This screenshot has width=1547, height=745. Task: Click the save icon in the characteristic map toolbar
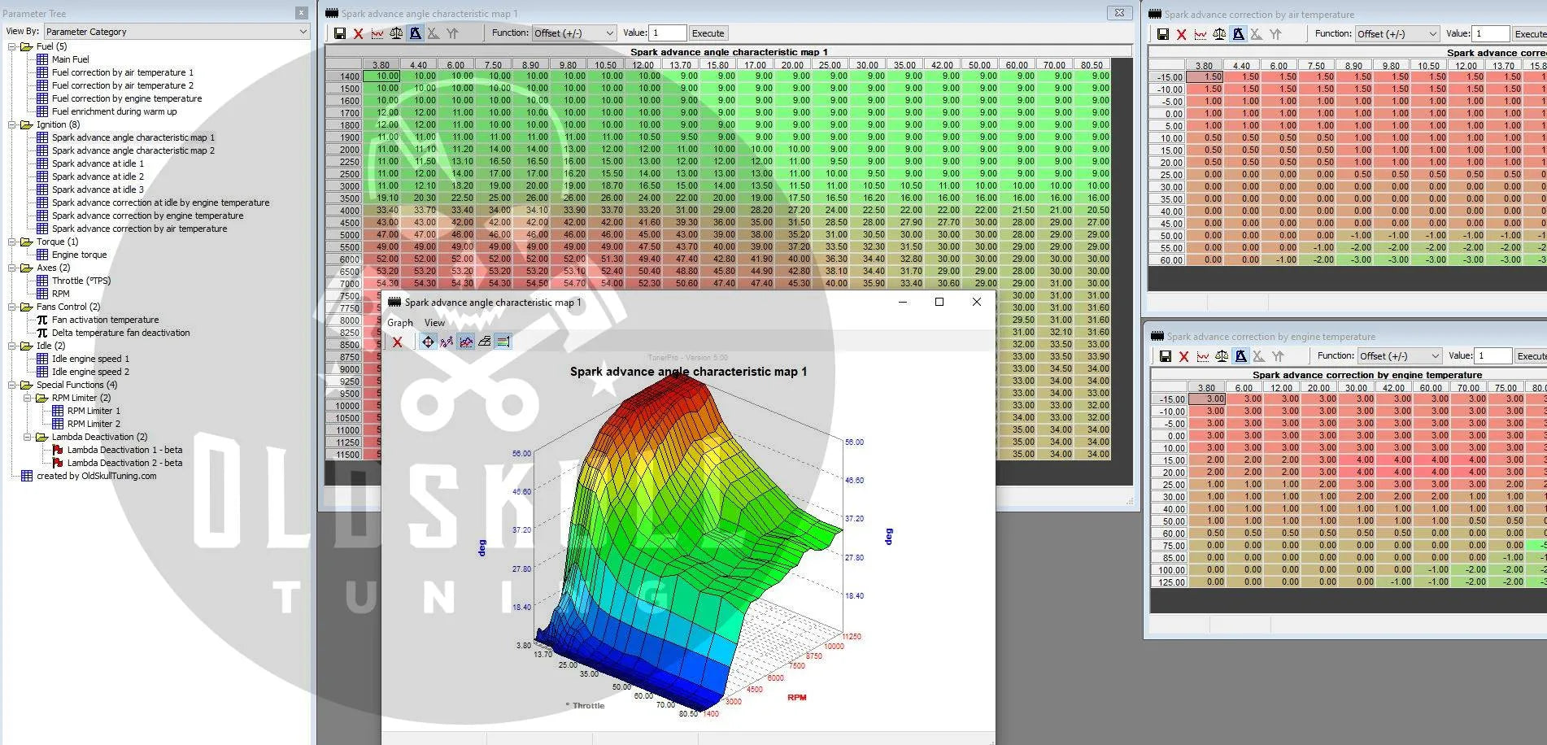pyautogui.click(x=340, y=33)
